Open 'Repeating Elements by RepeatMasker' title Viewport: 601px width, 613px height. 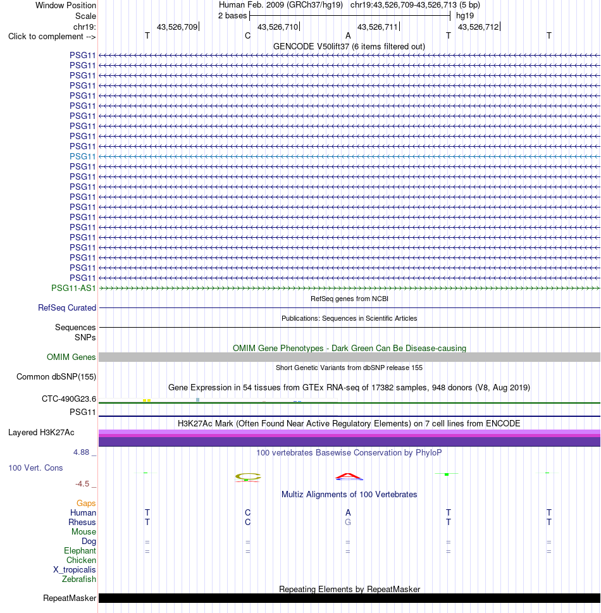[349, 589]
